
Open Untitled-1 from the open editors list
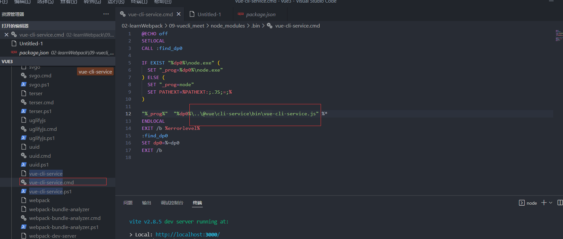tap(58, 43)
